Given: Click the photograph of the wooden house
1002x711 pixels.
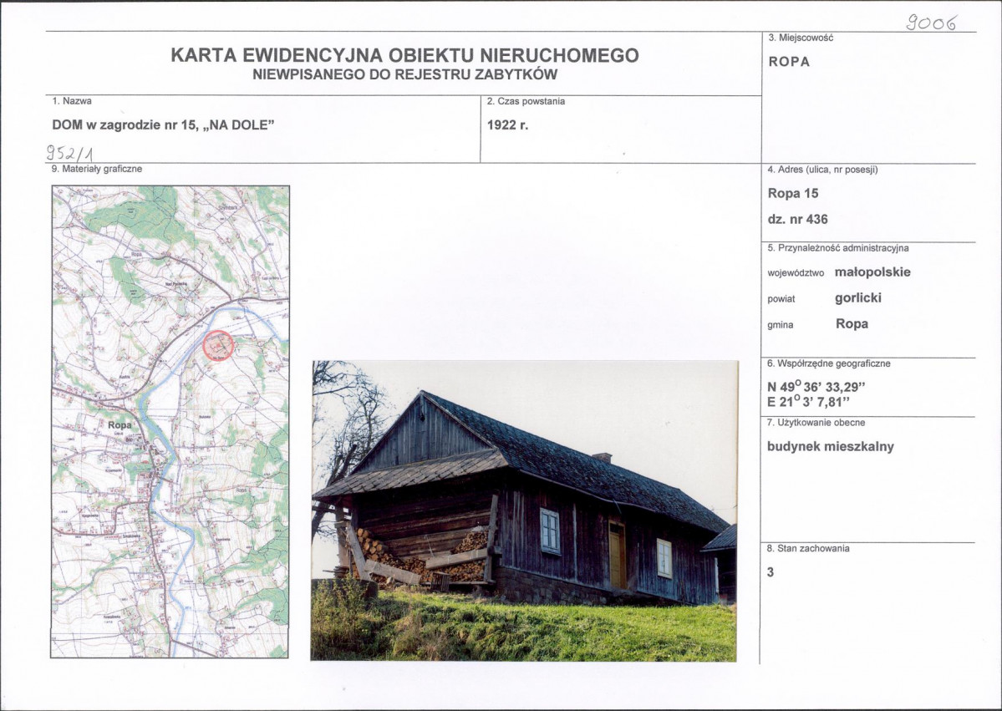Looking at the screenshot, I should click(524, 510).
